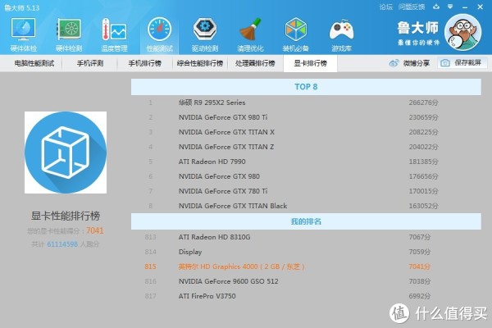Click the score 6992分
Viewport: 492px width, 328px height.
point(420,296)
